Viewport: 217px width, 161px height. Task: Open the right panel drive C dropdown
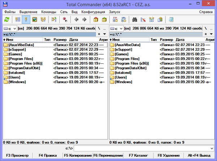tap(117, 28)
